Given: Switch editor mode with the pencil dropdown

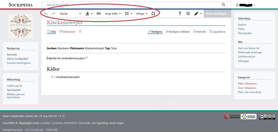Looking at the screenshot, I should tap(198, 14).
